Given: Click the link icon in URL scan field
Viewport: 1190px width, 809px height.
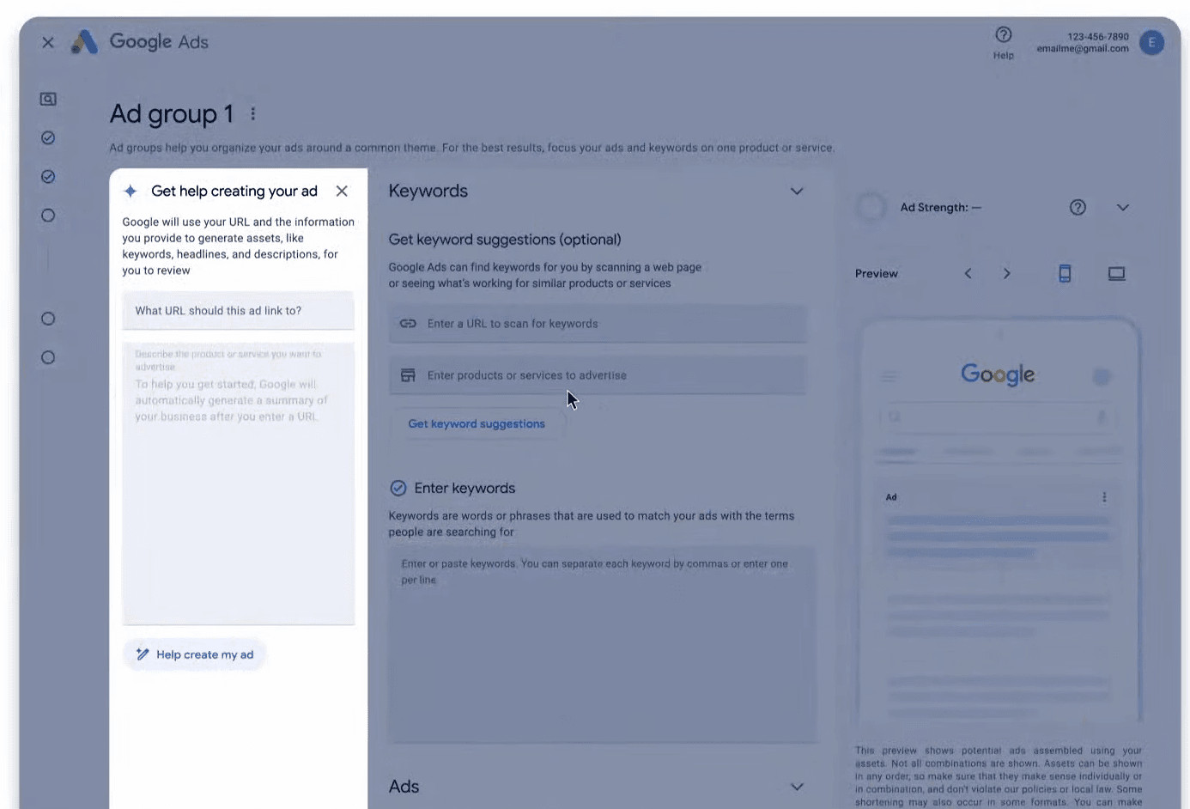Looking at the screenshot, I should coord(408,324).
